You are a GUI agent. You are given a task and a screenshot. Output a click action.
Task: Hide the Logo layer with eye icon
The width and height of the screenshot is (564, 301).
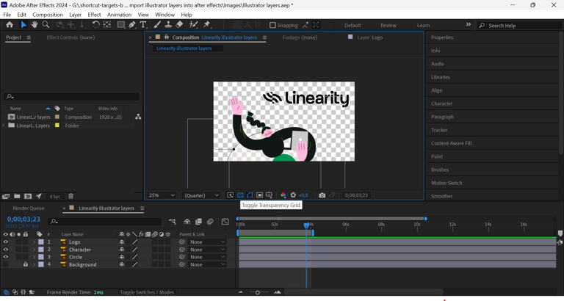pyautogui.click(x=5, y=242)
